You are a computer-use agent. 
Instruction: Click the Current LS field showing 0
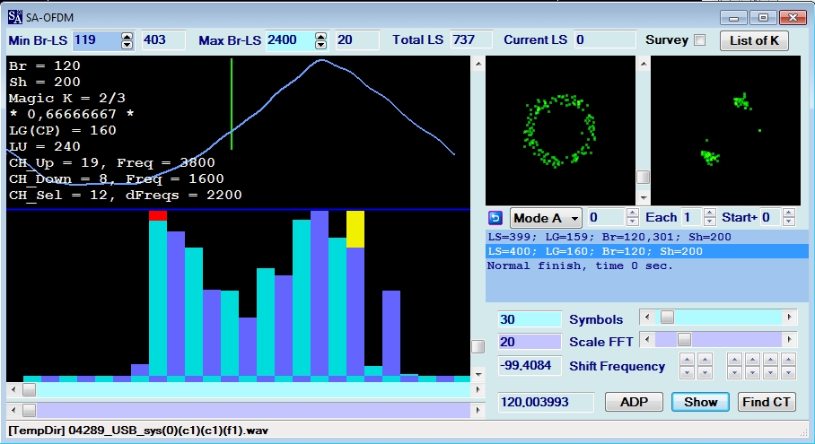(x=604, y=40)
